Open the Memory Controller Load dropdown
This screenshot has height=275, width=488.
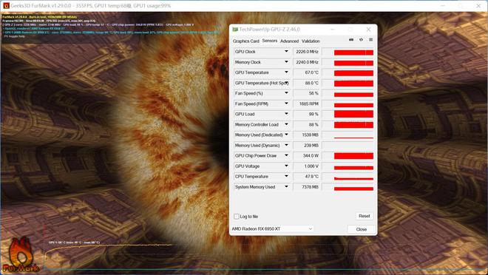(286, 124)
